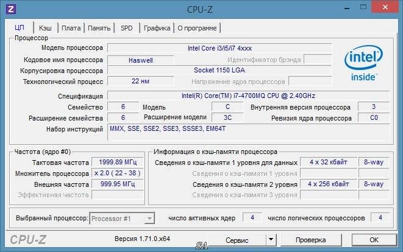Click the Socket 1150 LGA field
The image size is (403, 252).
(x=219, y=71)
